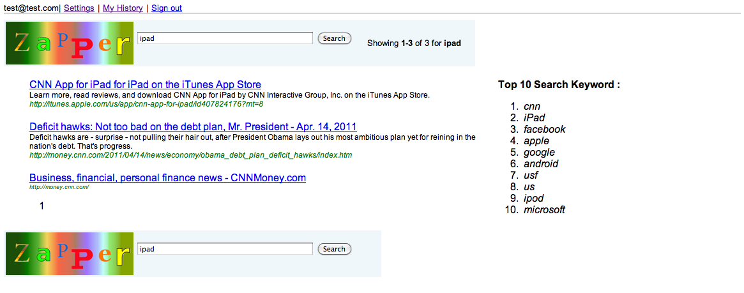Screen dimensions: 744x293
Task: Click the short money.cnn.com URL
Action: 59,187
